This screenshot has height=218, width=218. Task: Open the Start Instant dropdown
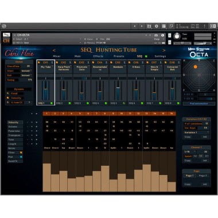point(26,71)
